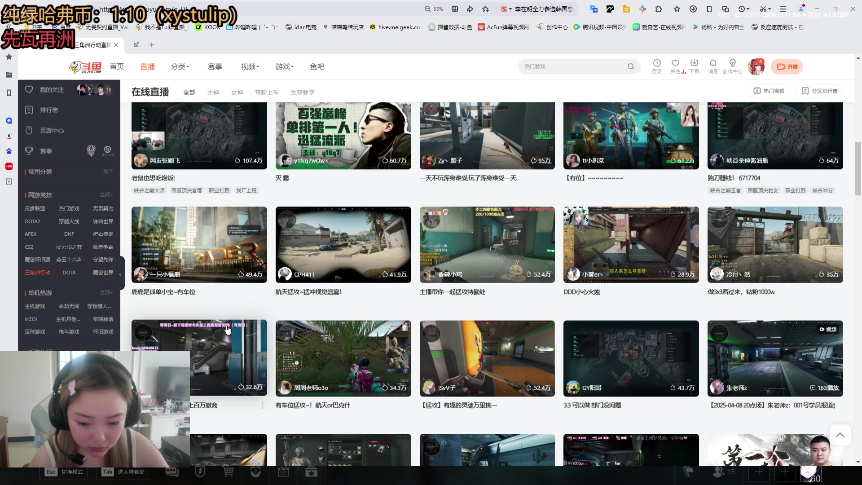Open the 历史 watch history icon
This screenshot has width=862, height=485.
point(657,66)
